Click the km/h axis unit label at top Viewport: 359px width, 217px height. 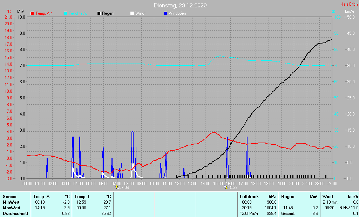[x=349, y=12]
